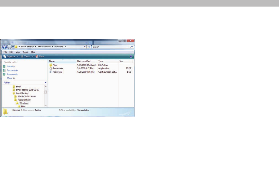Click the 80 KB size cell
279x178 pixels.
(128, 68)
